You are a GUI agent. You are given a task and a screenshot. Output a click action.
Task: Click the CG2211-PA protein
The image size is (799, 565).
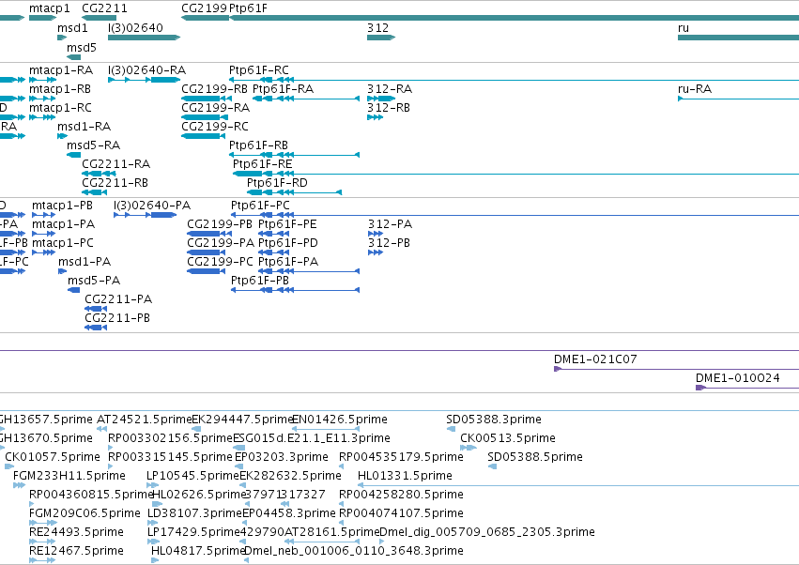[x=96, y=309]
